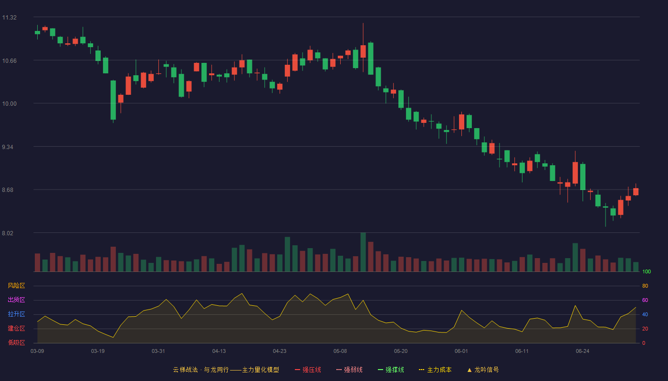Image resolution: width=668 pixels, height=381 pixels.
Task: Click the magenta 60 indicator scale label
Action: (x=645, y=300)
